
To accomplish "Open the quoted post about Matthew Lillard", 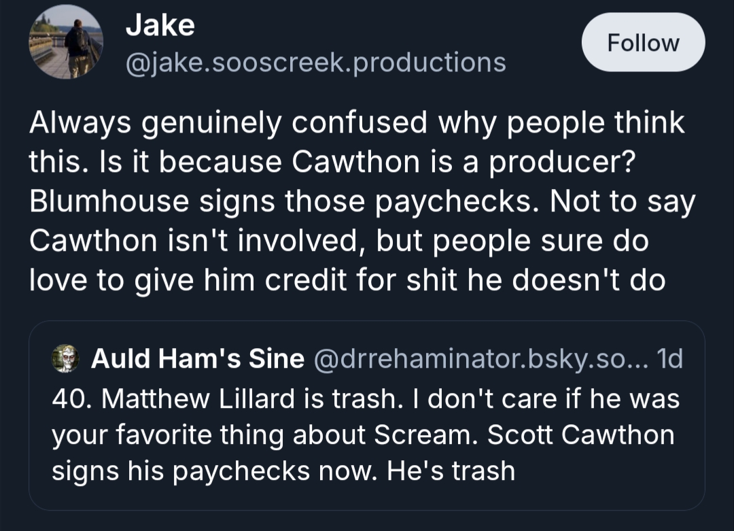I will pos(366,435).
